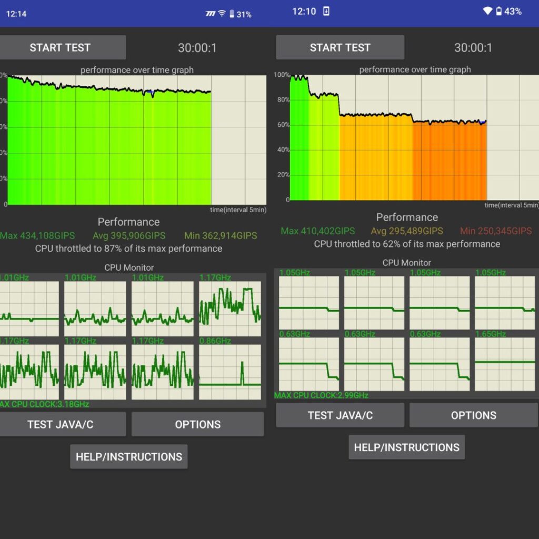
Task: Open HELP/INSTRUCTIONS on the right screen
Action: click(x=407, y=447)
